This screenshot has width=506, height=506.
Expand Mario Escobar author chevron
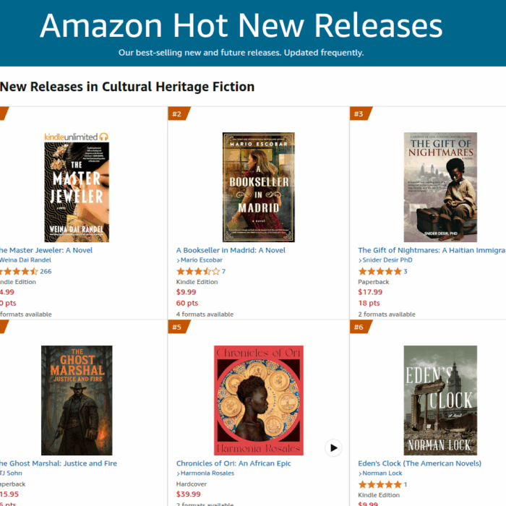(178, 260)
